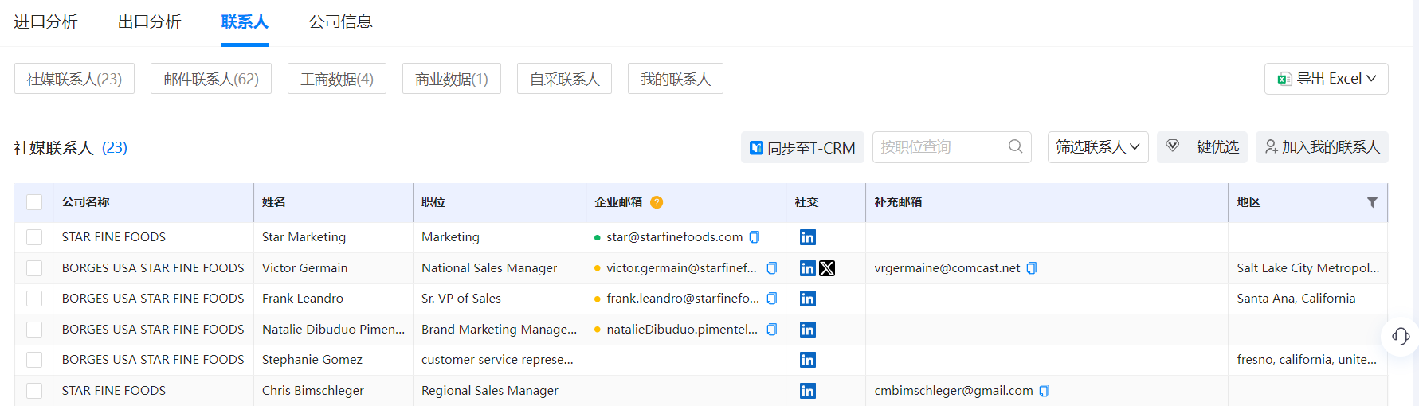
Task: Copy cmbimschleger@gmail.com email address
Action: click(1045, 391)
